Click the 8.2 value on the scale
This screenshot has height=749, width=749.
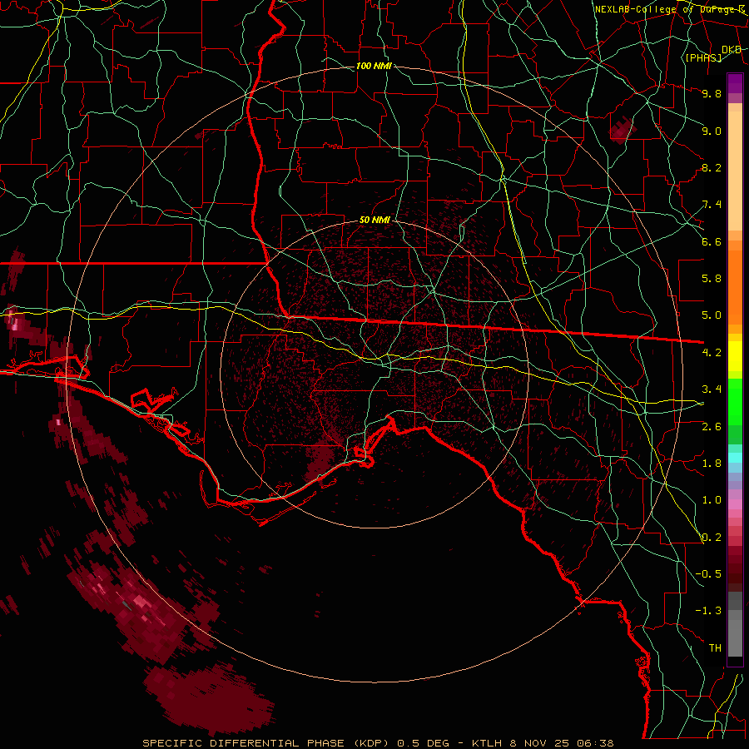click(712, 167)
